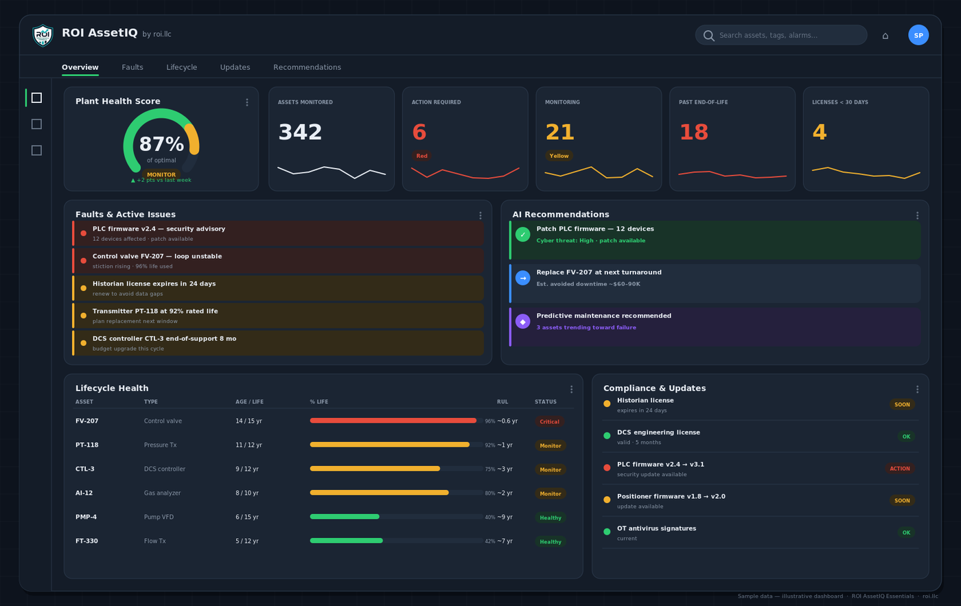
Task: Click the Monitoring value 21
Action: pos(559,132)
